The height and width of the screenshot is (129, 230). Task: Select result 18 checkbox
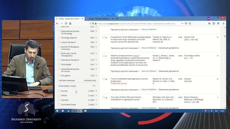click(103, 79)
